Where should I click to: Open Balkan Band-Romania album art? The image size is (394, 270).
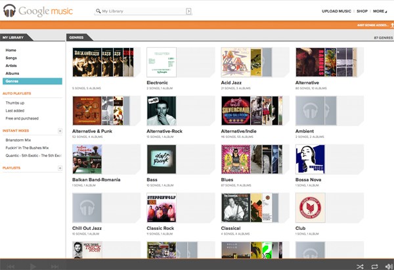pos(87,159)
